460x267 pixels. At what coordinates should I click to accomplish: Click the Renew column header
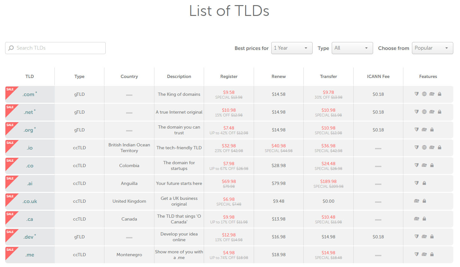pyautogui.click(x=279, y=76)
